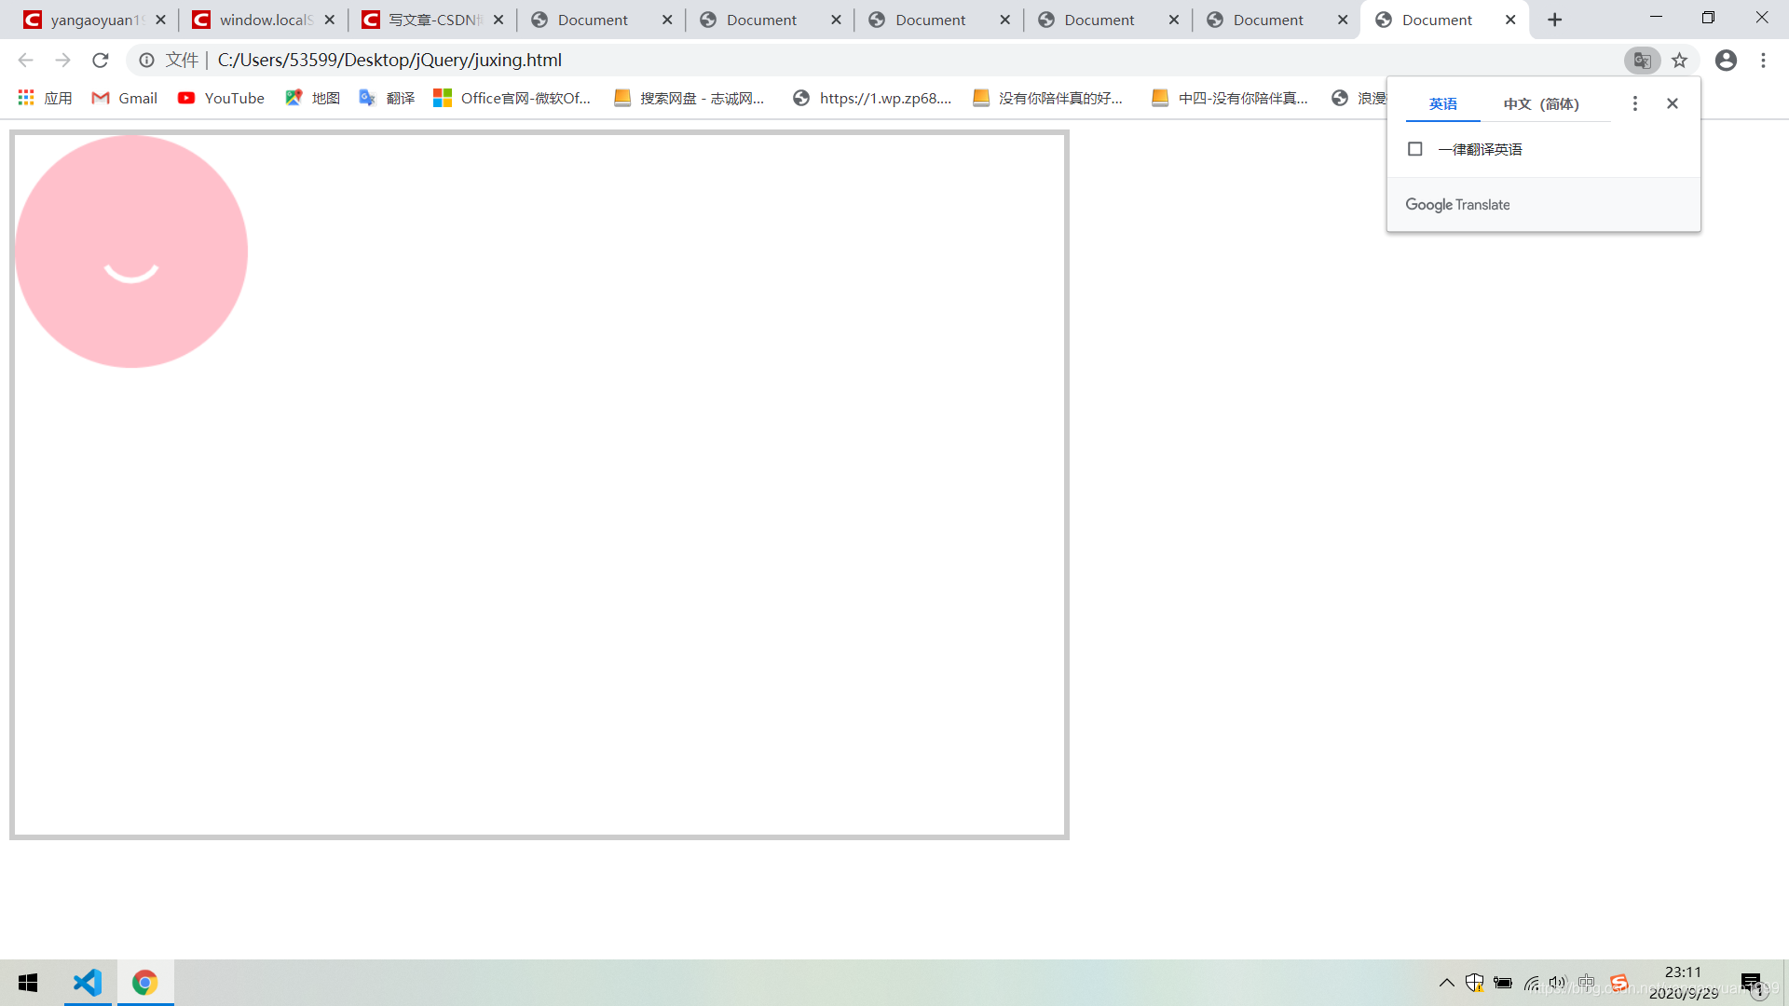
Task: Close the translate popup with X
Action: tap(1673, 103)
